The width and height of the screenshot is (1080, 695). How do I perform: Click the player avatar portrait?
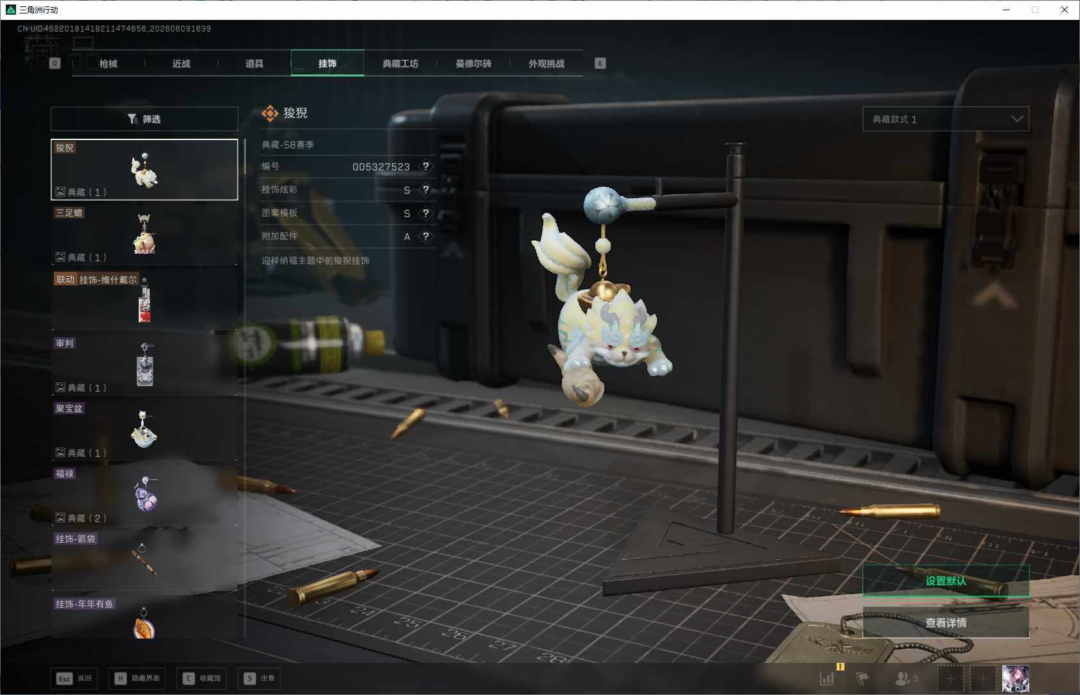(1016, 678)
